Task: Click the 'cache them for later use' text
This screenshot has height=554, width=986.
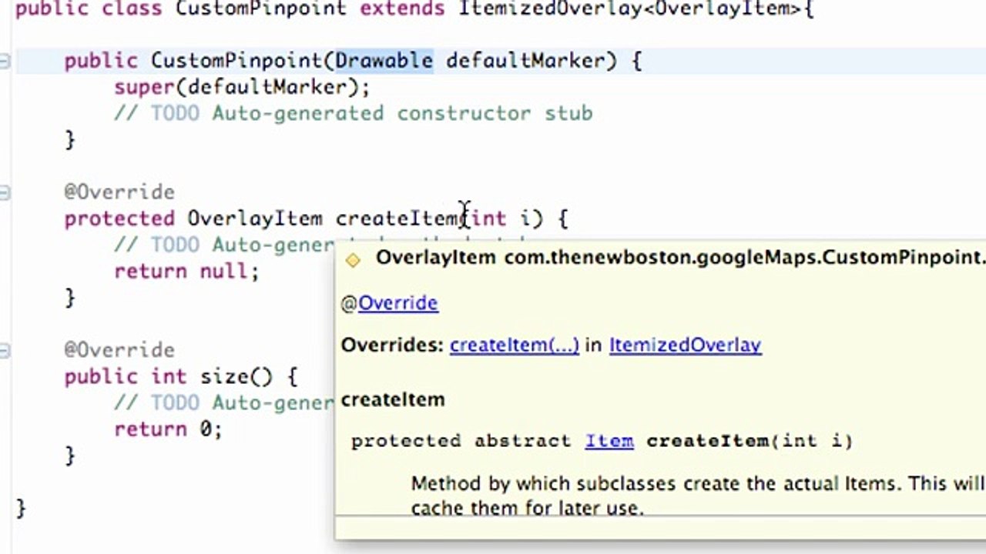Action: tap(527, 508)
